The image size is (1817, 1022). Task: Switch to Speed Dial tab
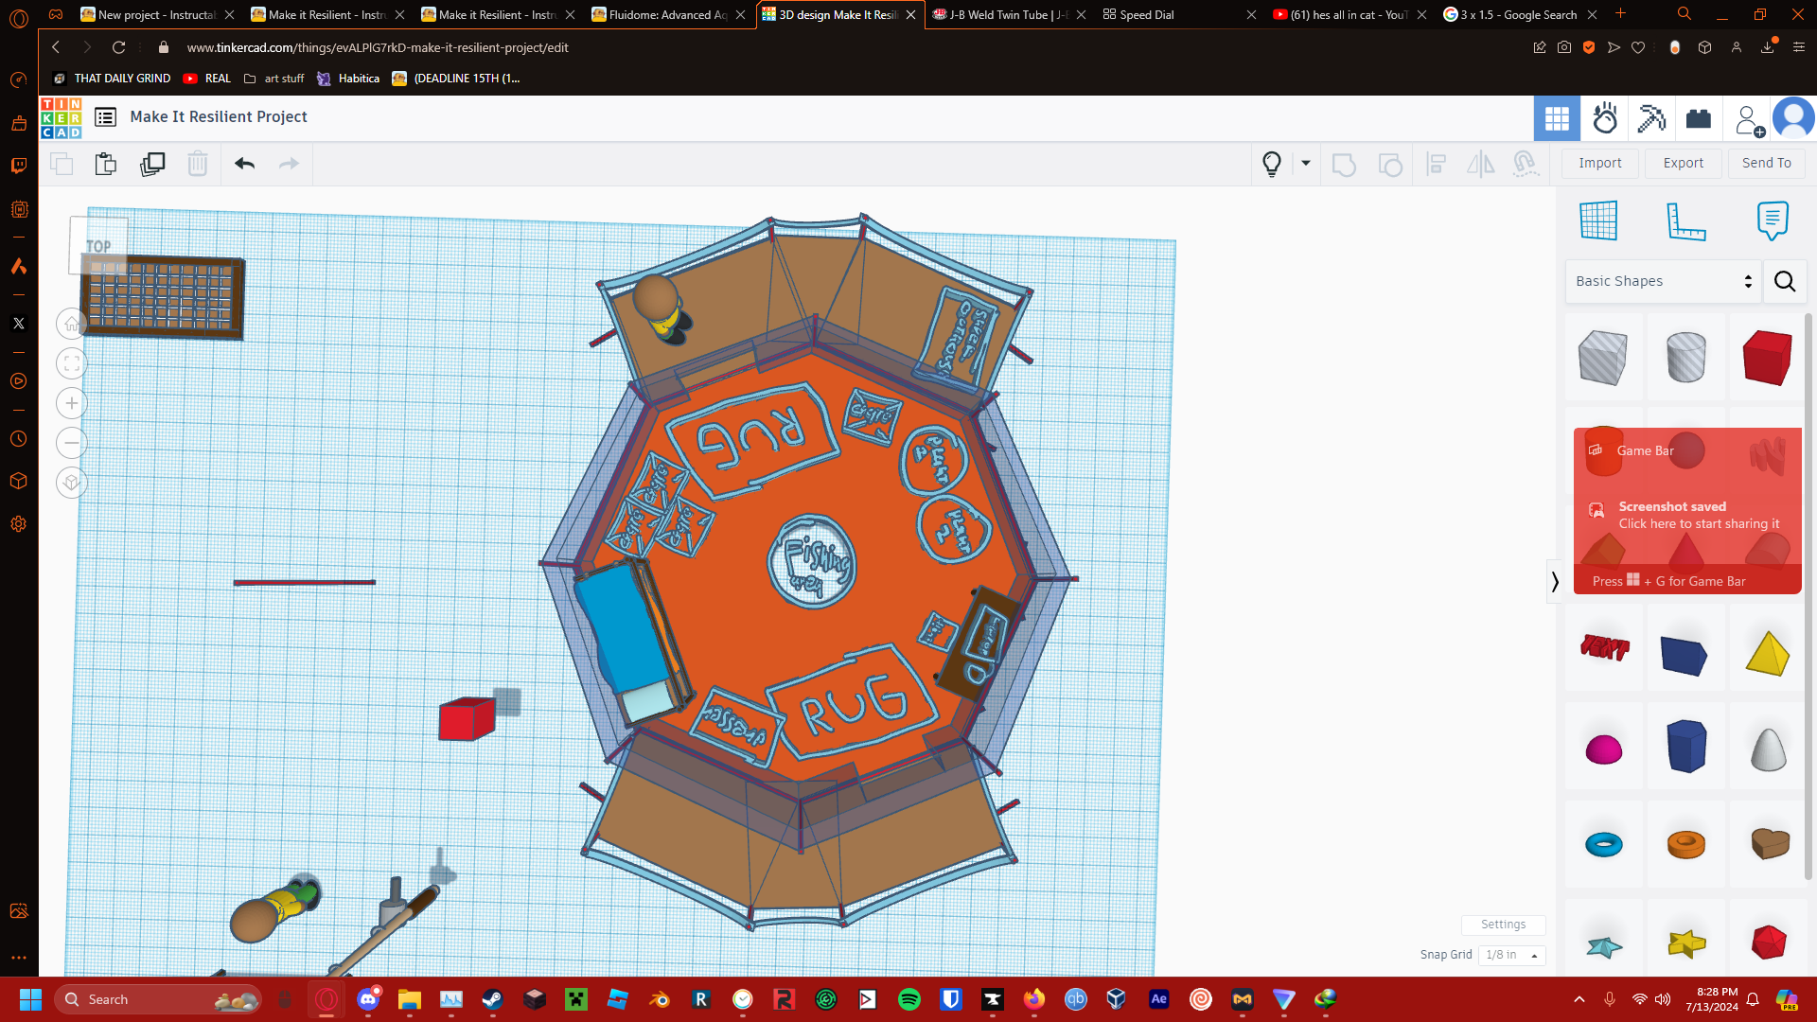point(1179,14)
